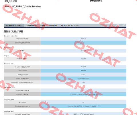The image size is (137, 115).
Task: Open the Connections tab
Action: (31, 25)
